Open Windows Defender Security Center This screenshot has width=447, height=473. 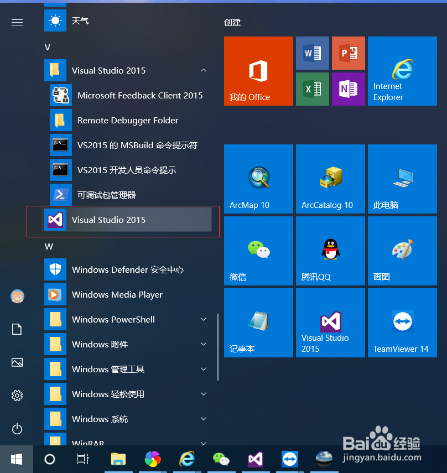click(x=128, y=269)
